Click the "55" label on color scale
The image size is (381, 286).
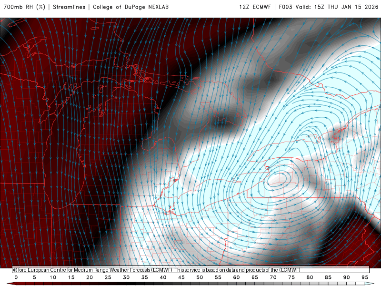pyautogui.click(x=218, y=277)
